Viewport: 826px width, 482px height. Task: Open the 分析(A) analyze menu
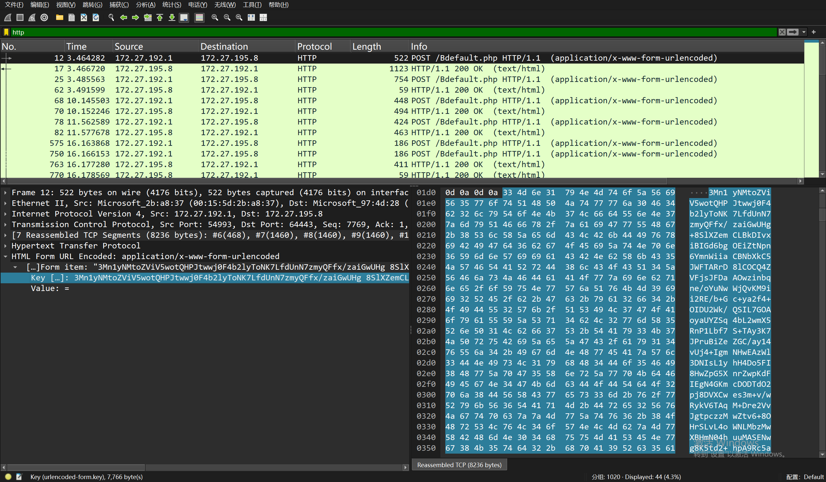pyautogui.click(x=146, y=5)
